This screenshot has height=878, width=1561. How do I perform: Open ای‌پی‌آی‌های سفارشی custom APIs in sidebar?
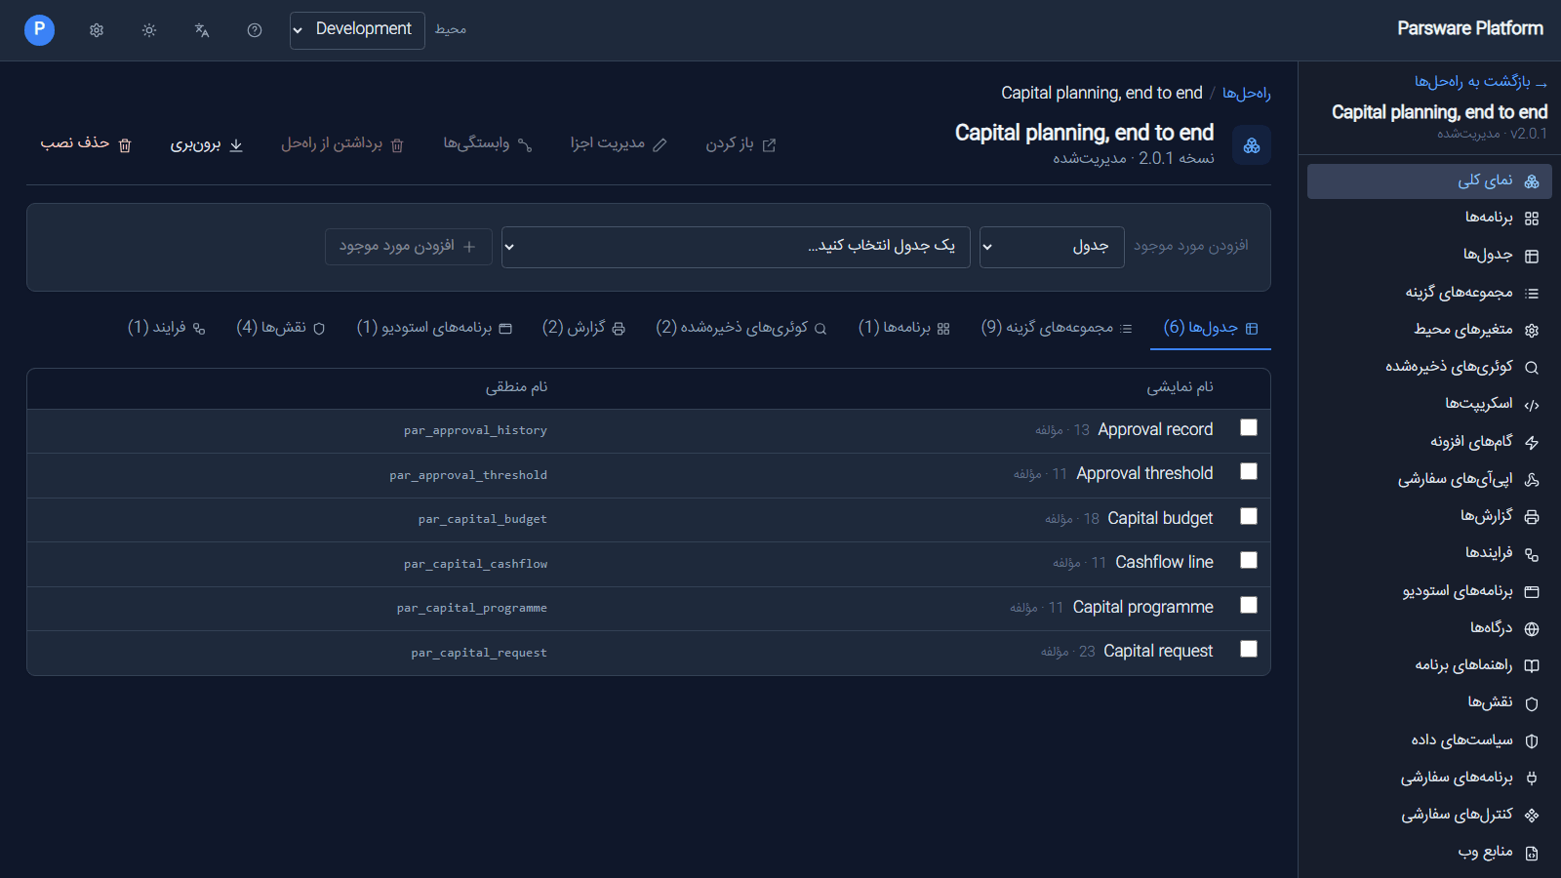tap(1429, 479)
